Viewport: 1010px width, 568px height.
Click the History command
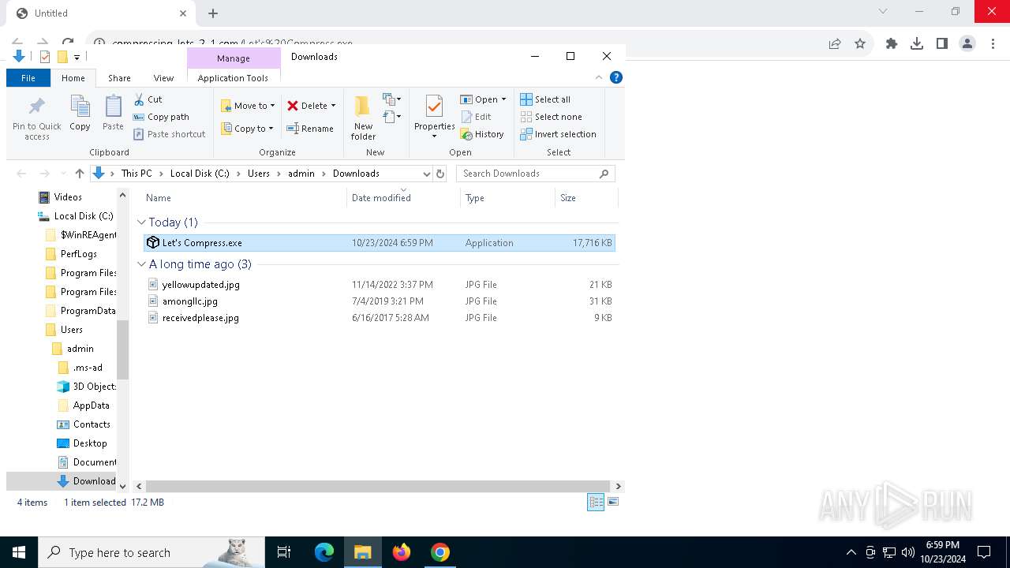[x=482, y=134]
